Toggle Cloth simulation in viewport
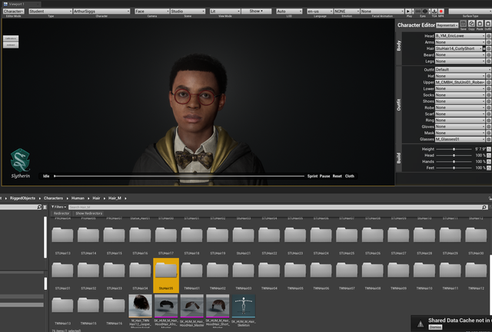Viewport: 492px width, 332px height. coord(350,176)
